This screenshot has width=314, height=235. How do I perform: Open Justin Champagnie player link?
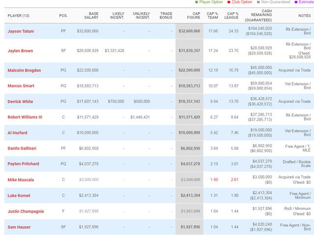point(26,211)
